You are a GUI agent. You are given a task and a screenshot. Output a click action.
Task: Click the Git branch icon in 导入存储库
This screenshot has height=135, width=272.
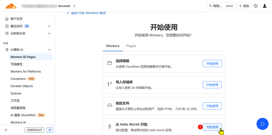tap(110, 84)
